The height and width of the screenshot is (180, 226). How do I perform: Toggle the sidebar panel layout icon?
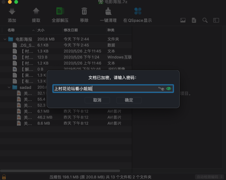click(x=216, y=20)
